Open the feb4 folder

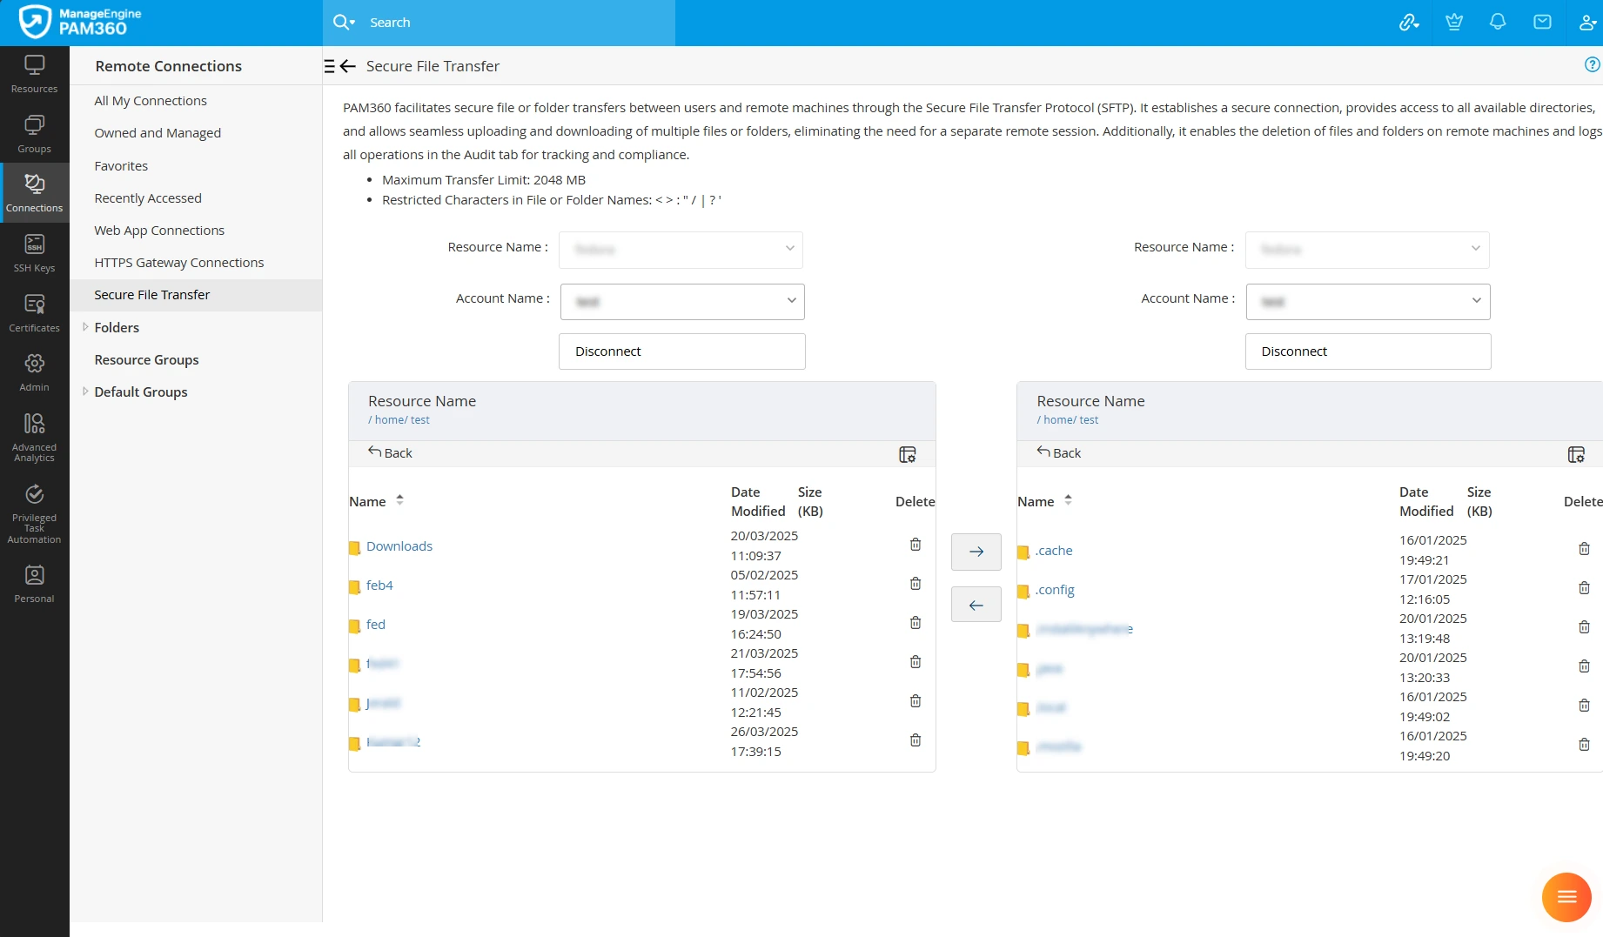pos(379,586)
